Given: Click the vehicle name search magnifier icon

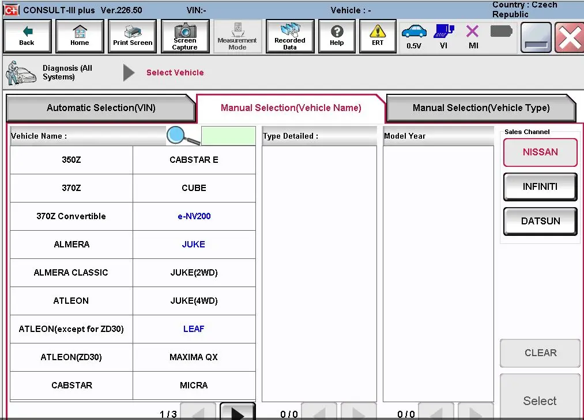Looking at the screenshot, I should click(x=176, y=135).
